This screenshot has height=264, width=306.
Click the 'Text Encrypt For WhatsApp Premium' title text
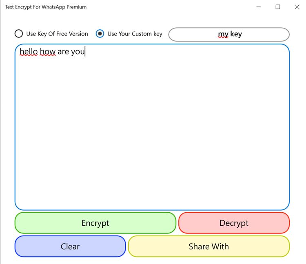46,7
